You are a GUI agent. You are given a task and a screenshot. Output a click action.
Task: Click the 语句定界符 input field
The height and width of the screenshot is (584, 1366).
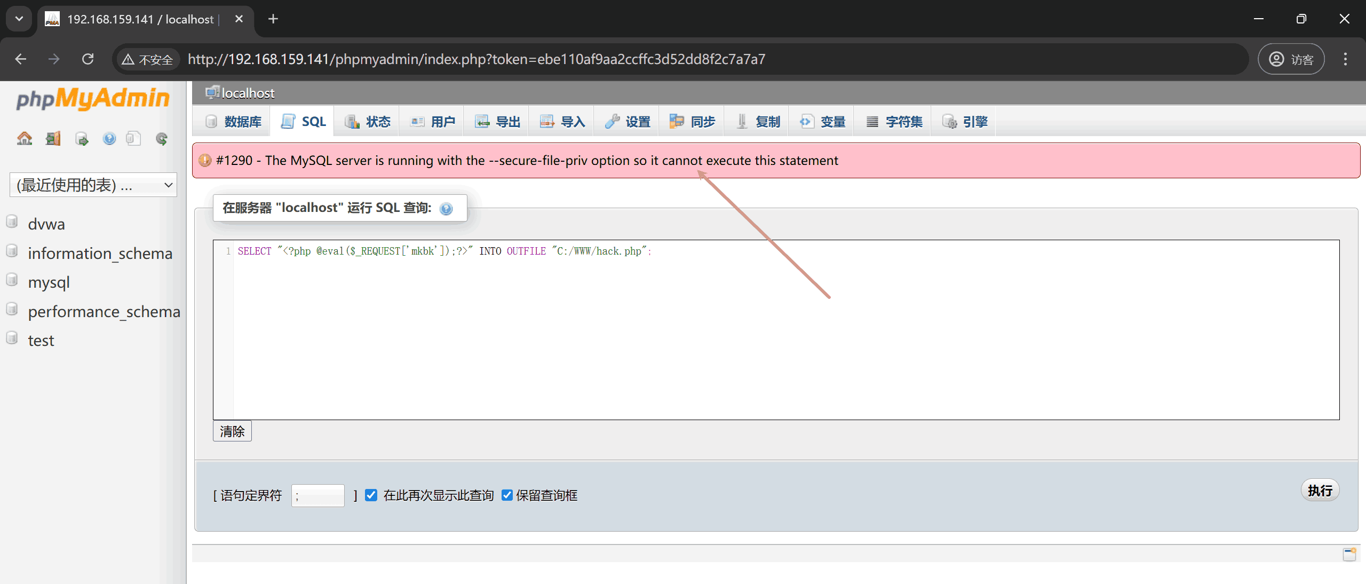317,496
